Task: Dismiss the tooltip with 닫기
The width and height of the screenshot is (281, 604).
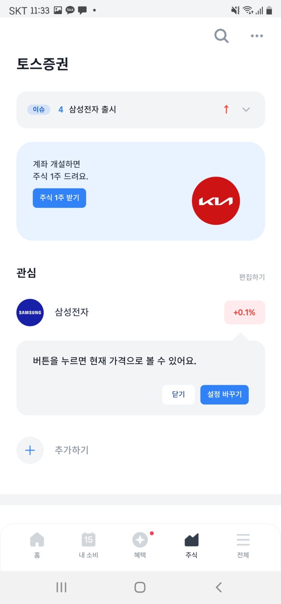Action: 178,394
